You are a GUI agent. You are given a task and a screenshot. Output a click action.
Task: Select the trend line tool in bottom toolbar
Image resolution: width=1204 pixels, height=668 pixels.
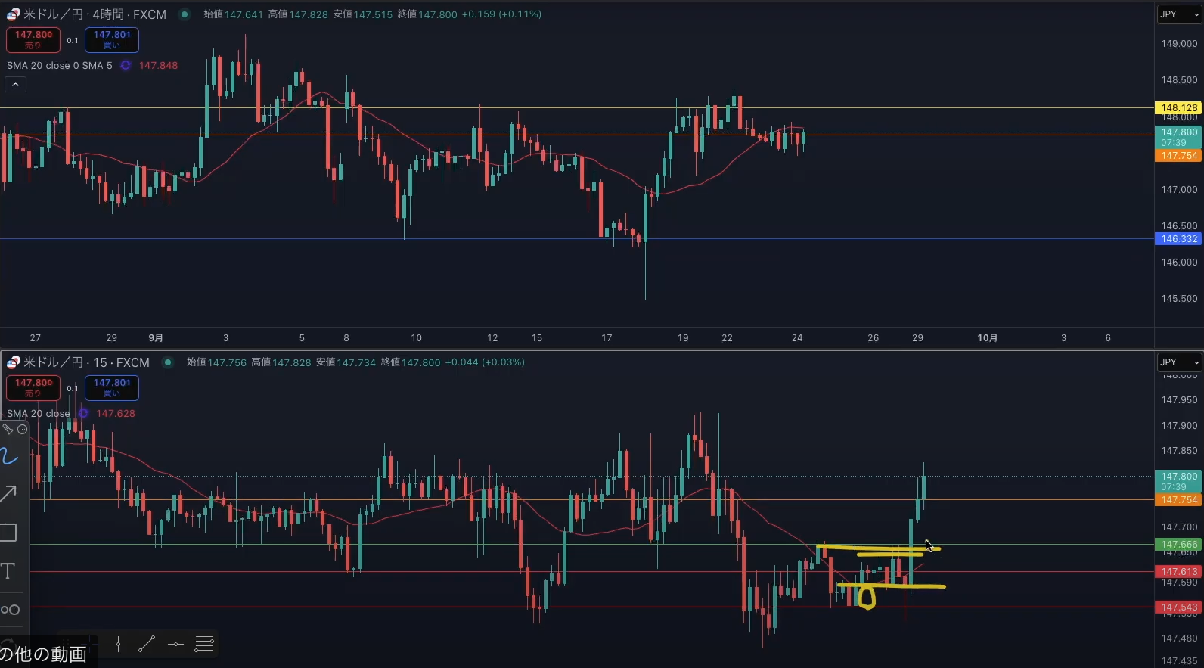pos(147,644)
